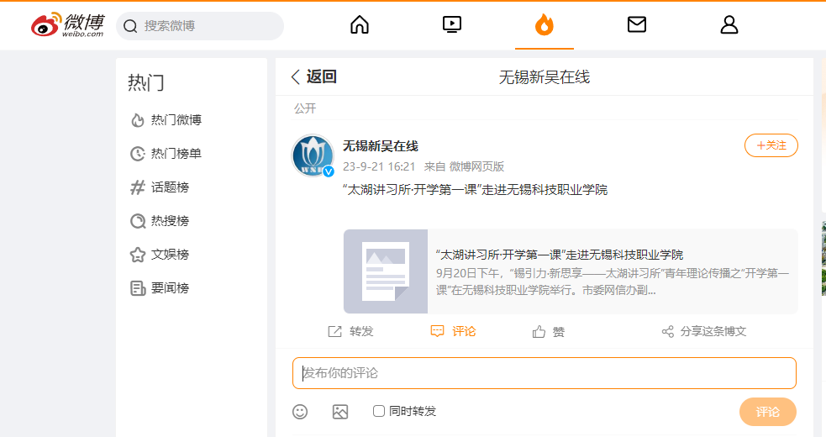The height and width of the screenshot is (437, 826).
Task: Like the post with 赞
Action: point(549,332)
